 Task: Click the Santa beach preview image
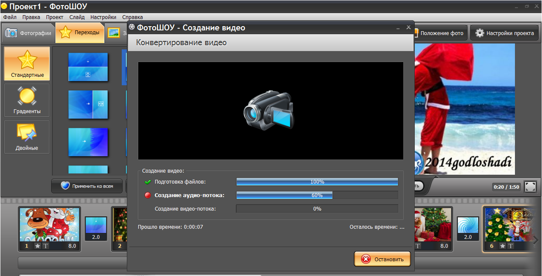click(465, 109)
